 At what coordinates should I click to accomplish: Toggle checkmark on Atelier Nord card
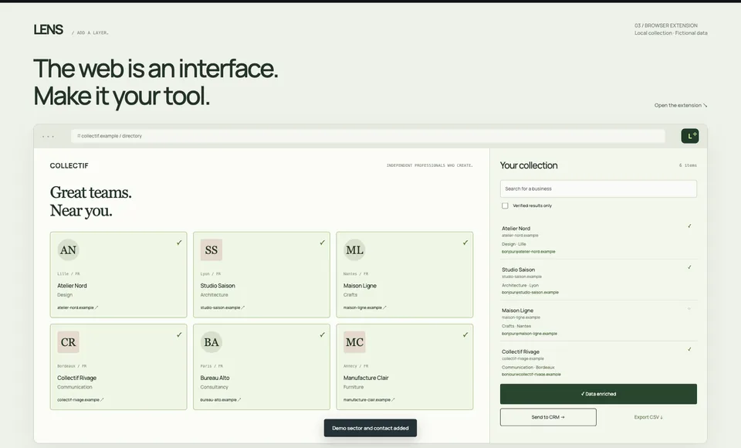[x=179, y=243]
